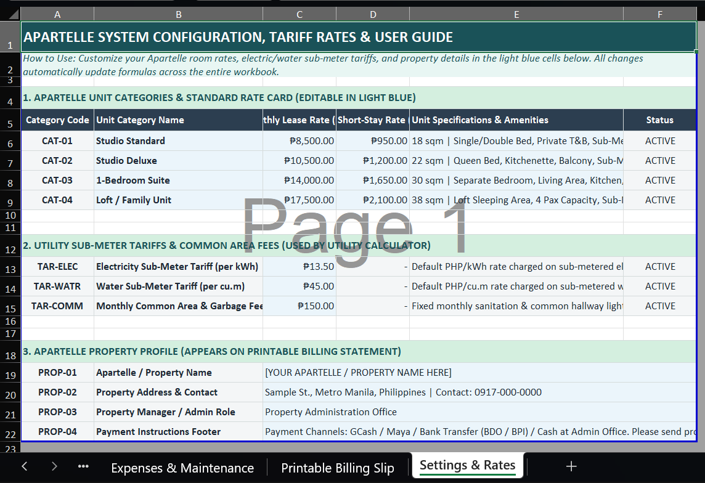Viewport: 705px width, 483px height.
Task: Select the TAR-COMM code cell
Action: pyautogui.click(x=57, y=306)
